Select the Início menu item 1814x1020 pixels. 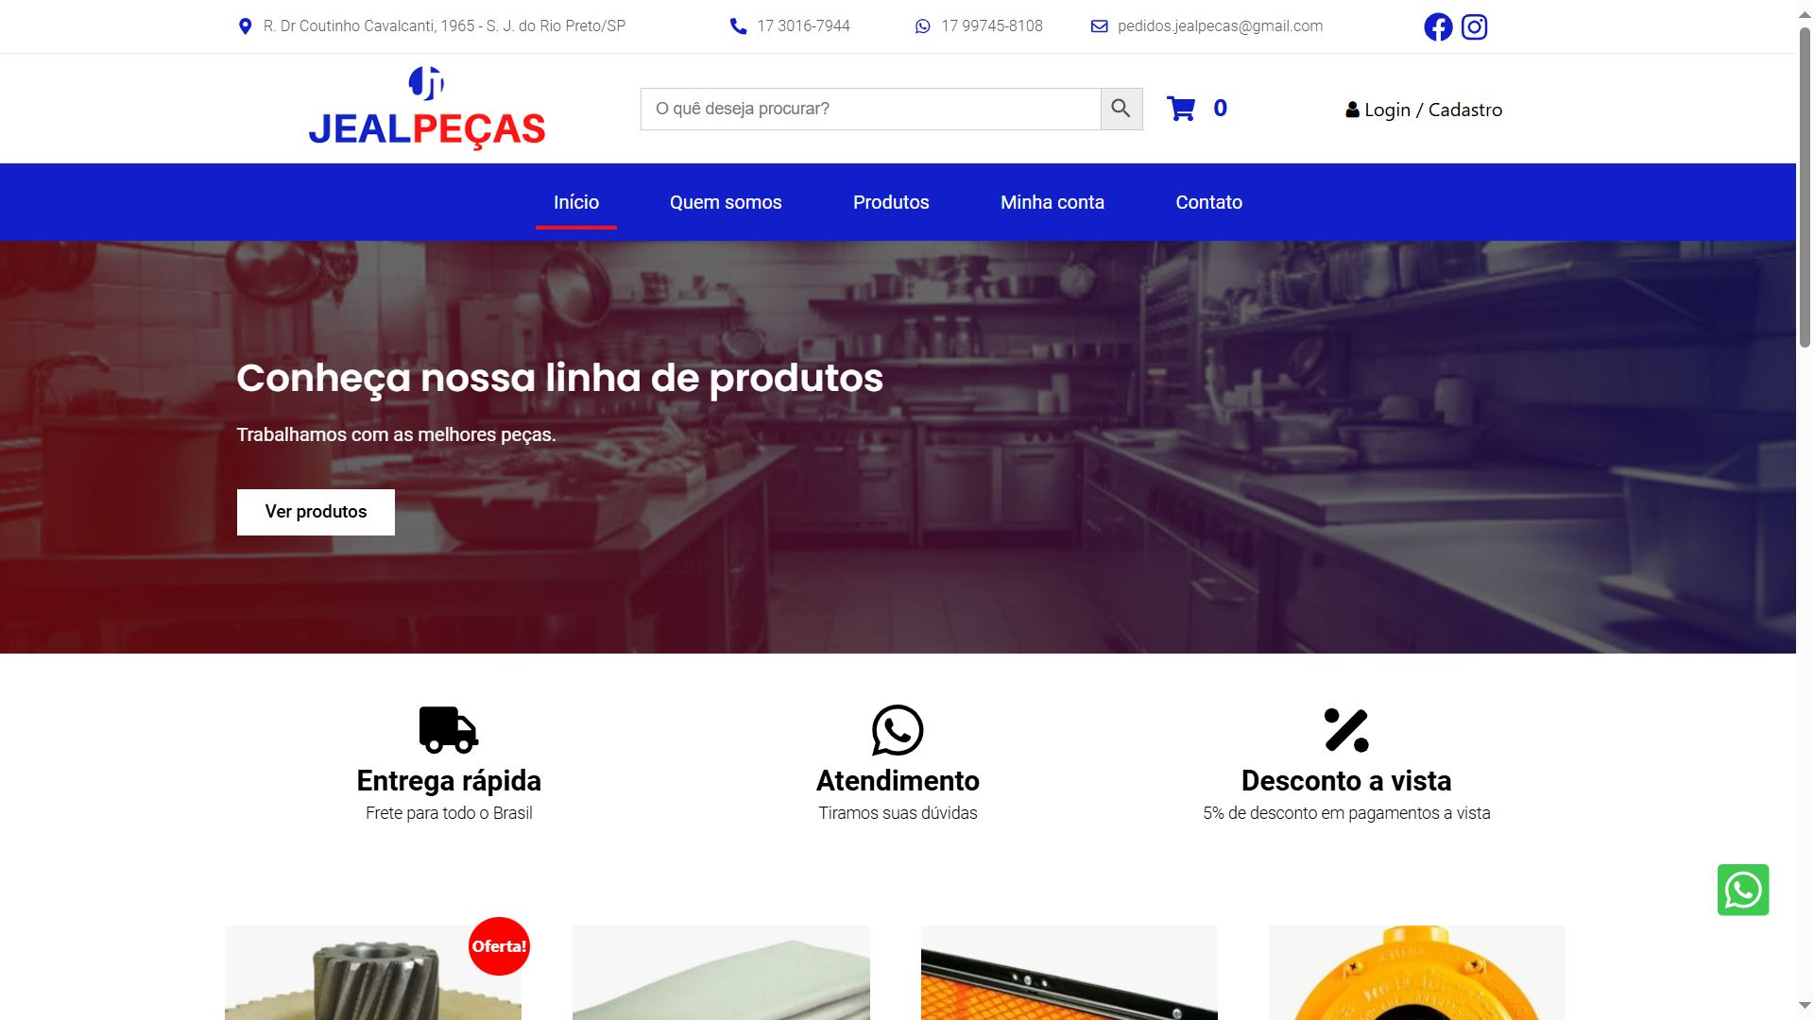pyautogui.click(x=576, y=202)
